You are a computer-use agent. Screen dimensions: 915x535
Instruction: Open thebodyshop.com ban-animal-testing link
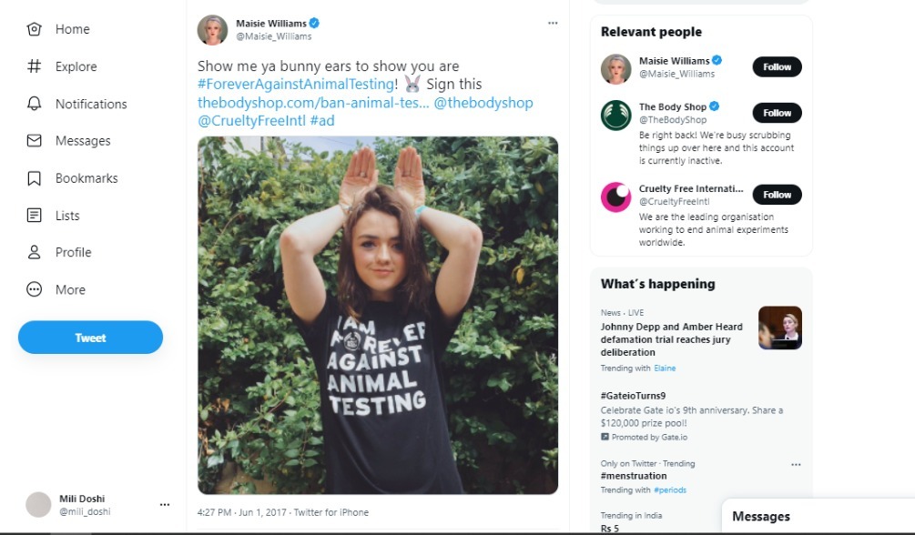pos(313,103)
